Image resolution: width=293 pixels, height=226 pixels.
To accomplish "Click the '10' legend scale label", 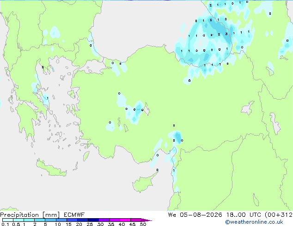I will [x=58, y=224].
